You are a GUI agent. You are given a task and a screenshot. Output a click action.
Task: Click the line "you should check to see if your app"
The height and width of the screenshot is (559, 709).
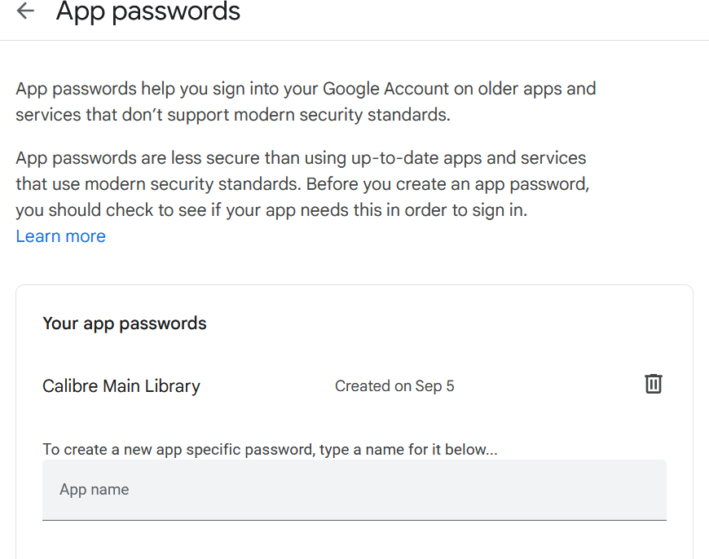pyautogui.click(x=271, y=210)
